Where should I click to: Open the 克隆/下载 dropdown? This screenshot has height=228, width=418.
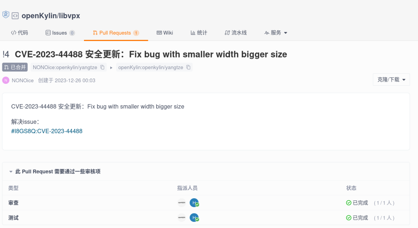(x=391, y=80)
